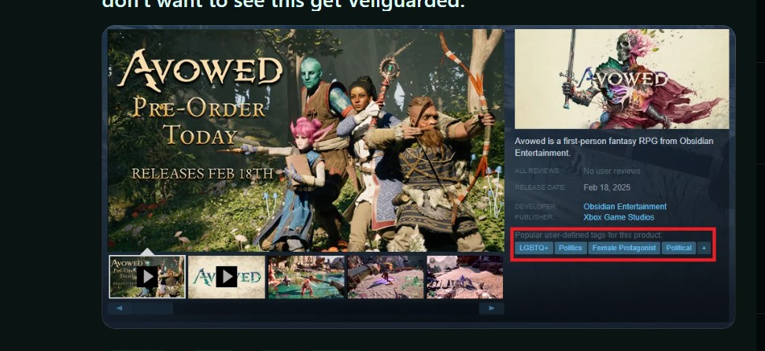Click the thumbnail strip scrollbar handle
The image size is (765, 351).
(x=153, y=309)
